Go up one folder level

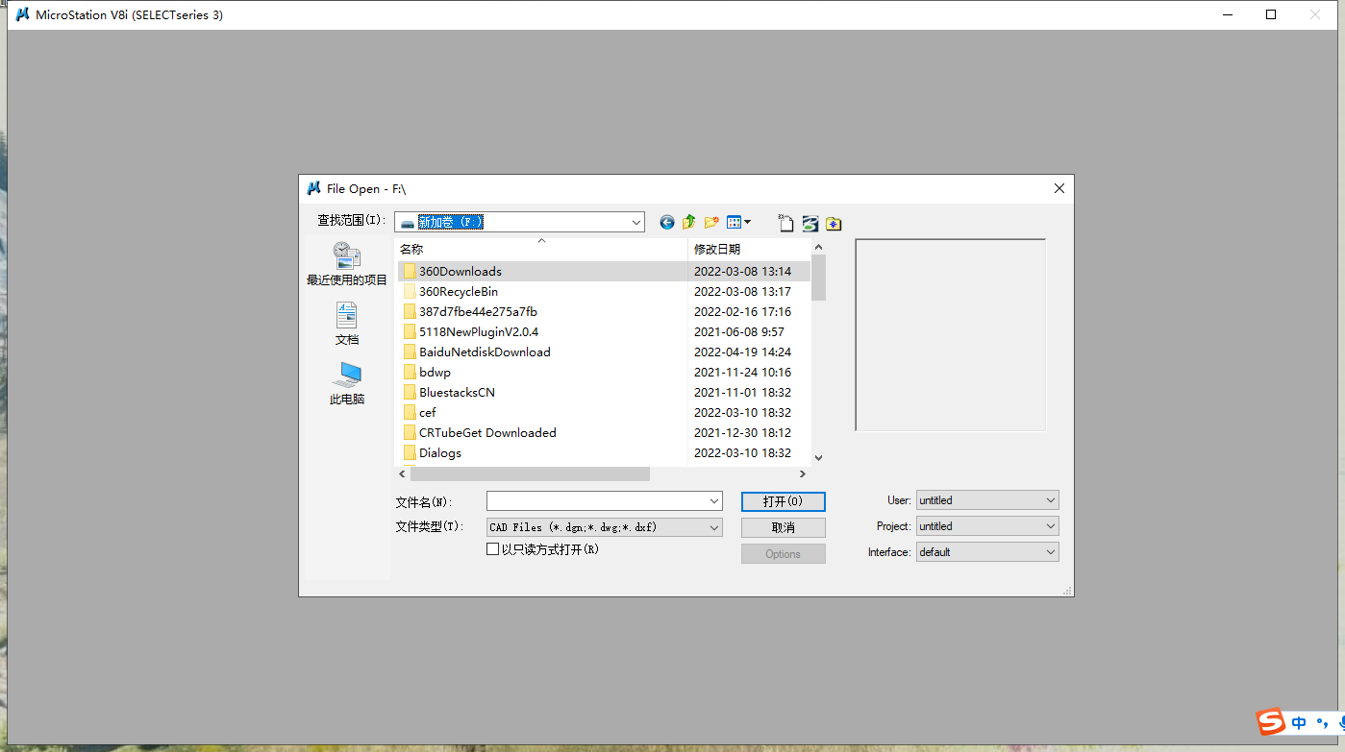click(x=688, y=223)
